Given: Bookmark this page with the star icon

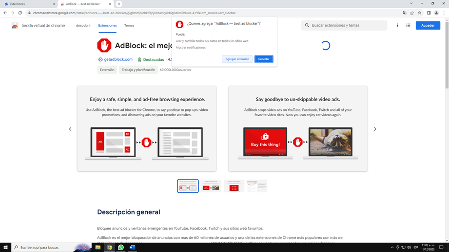Looking at the screenshot, I should 420,13.
